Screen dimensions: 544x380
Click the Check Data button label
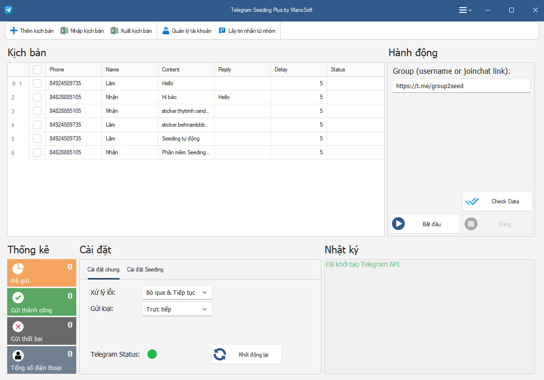coord(505,201)
